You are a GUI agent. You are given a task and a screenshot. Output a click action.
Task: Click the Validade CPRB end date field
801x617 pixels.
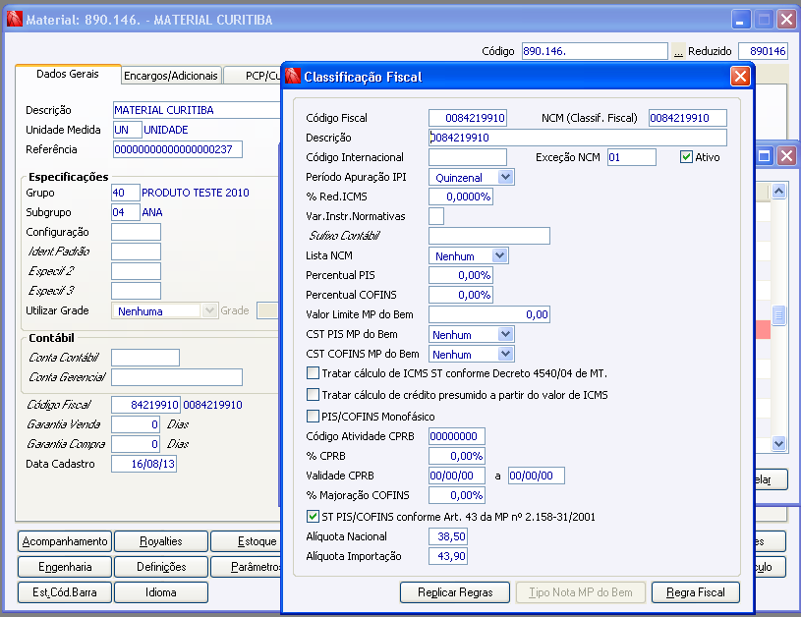coord(537,476)
